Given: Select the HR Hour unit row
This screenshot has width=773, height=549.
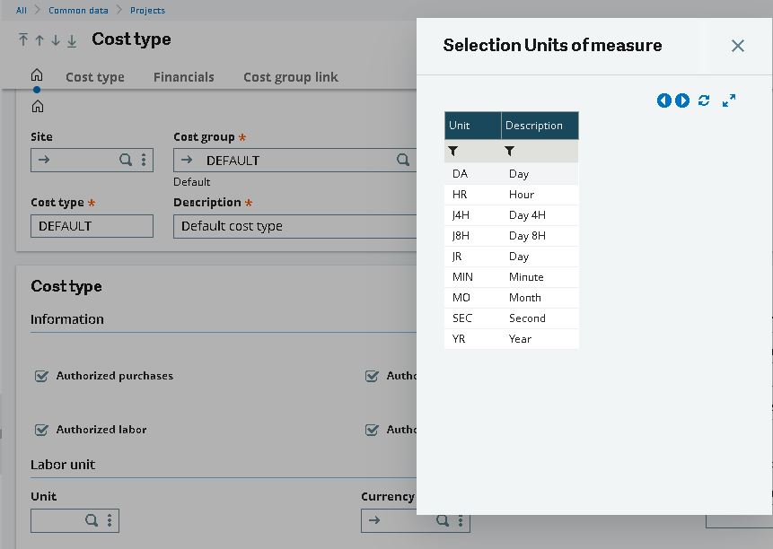Looking at the screenshot, I should (x=511, y=195).
